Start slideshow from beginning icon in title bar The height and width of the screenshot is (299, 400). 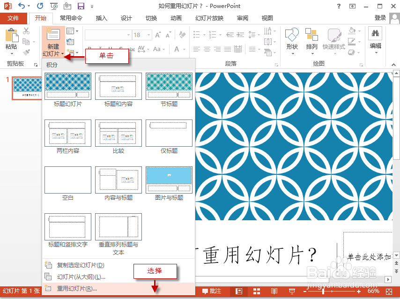(x=54, y=6)
